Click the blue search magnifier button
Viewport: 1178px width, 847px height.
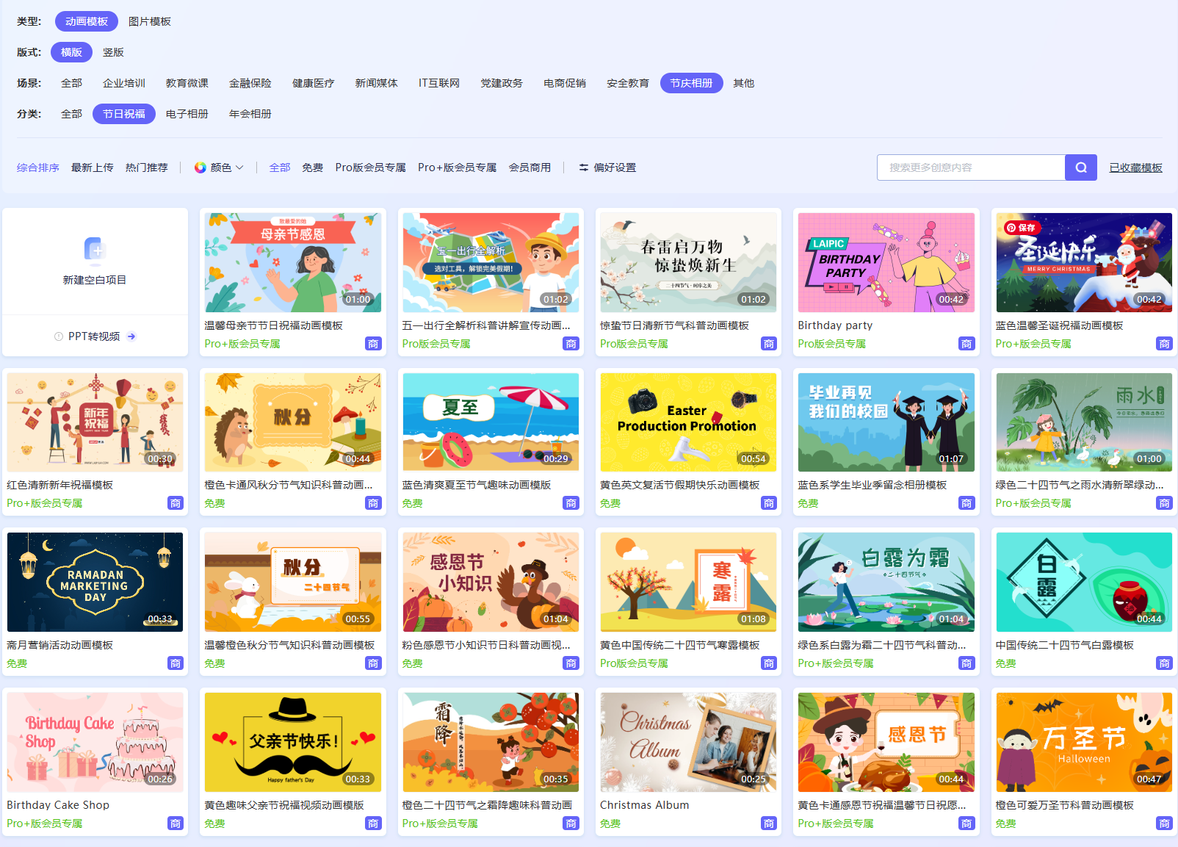click(x=1080, y=167)
